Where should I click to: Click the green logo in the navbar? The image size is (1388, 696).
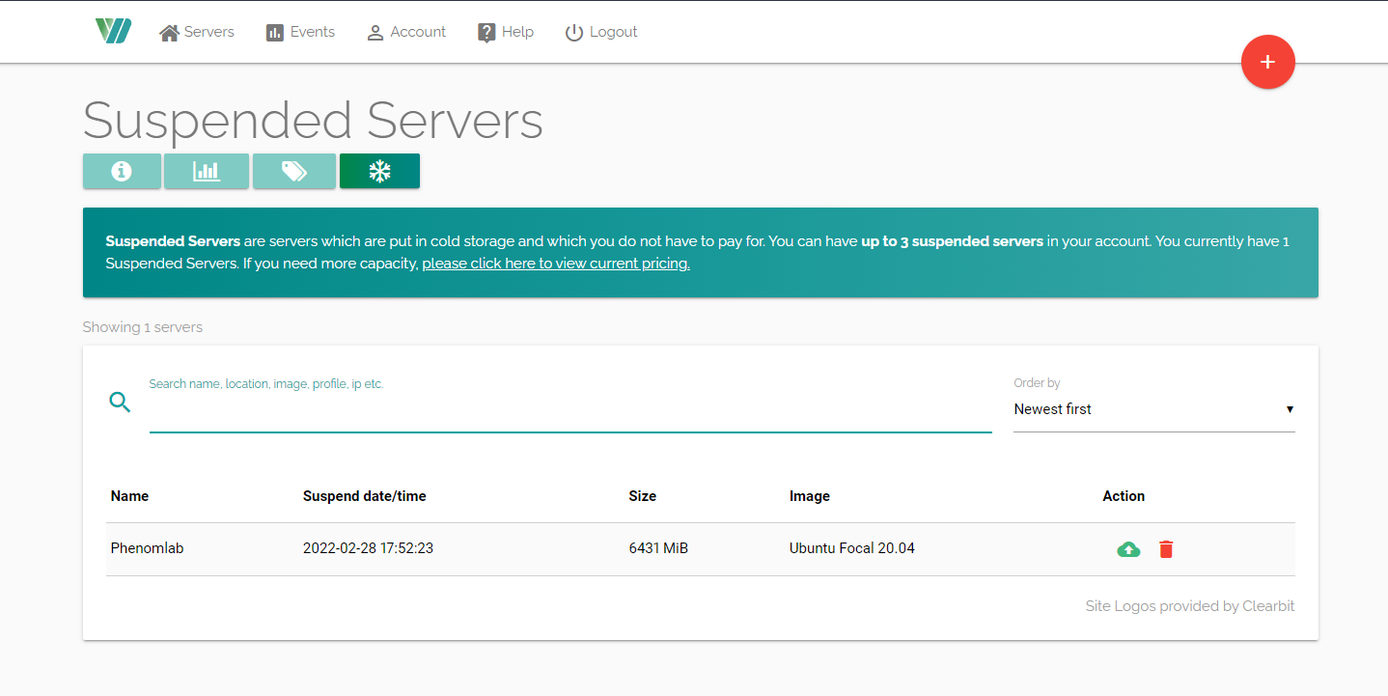tap(113, 31)
